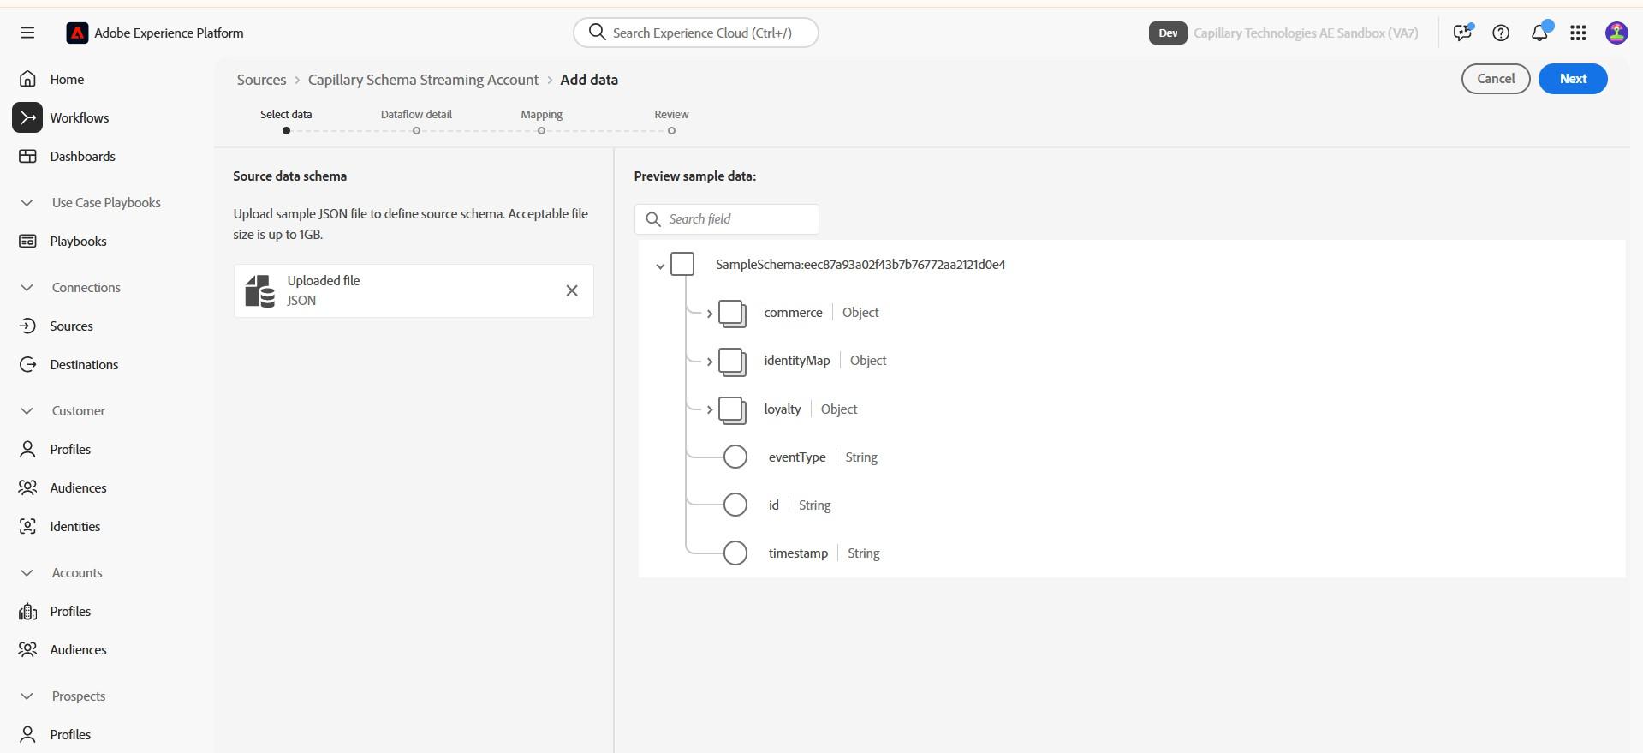The height and width of the screenshot is (753, 1643).
Task: Click the search magnifier in Experience Cloud bar
Action: pos(597,33)
